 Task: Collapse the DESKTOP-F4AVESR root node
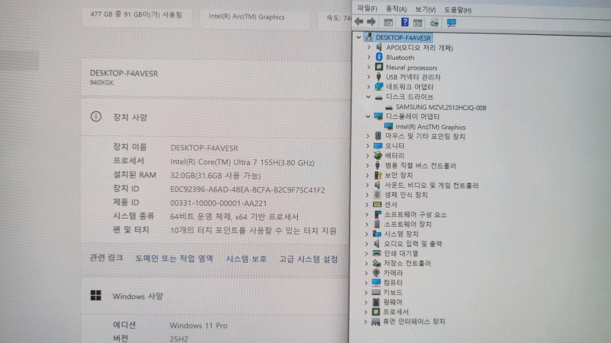click(x=358, y=38)
